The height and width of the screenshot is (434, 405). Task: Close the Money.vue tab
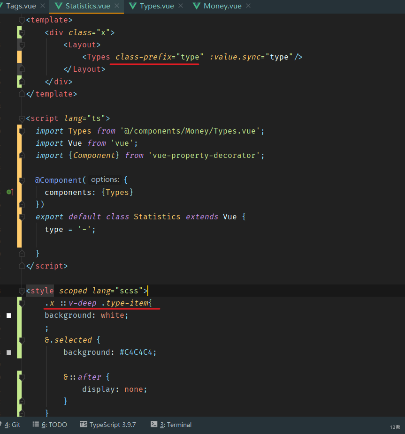(x=248, y=6)
